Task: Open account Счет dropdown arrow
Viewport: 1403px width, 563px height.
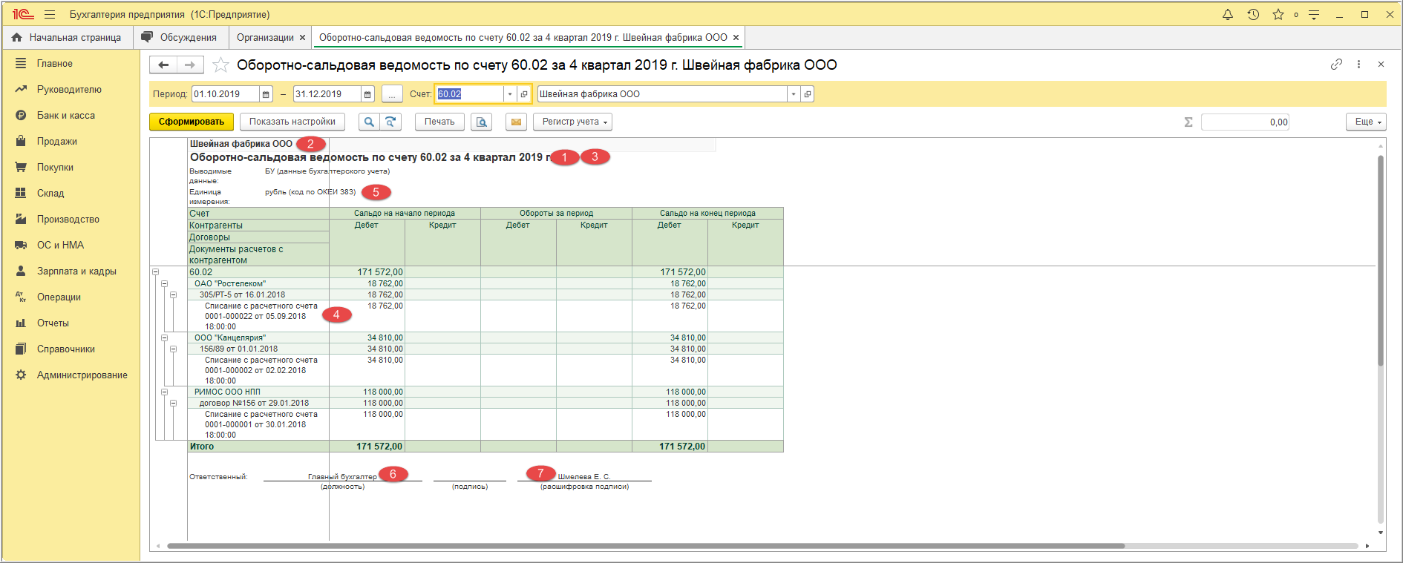Action: [509, 94]
